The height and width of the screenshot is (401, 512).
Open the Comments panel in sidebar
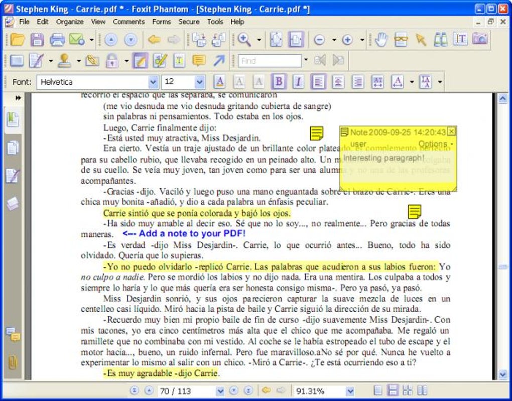click(13, 334)
